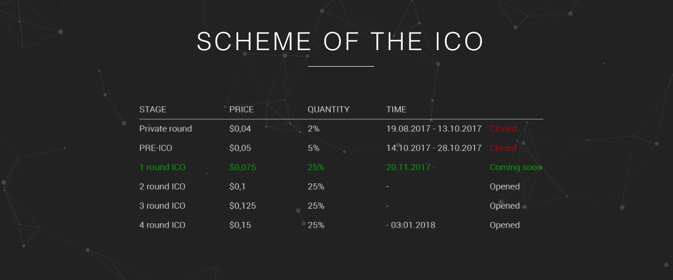The image size is (673, 280).
Task: Click the Coming soon status text
Action: (516, 167)
